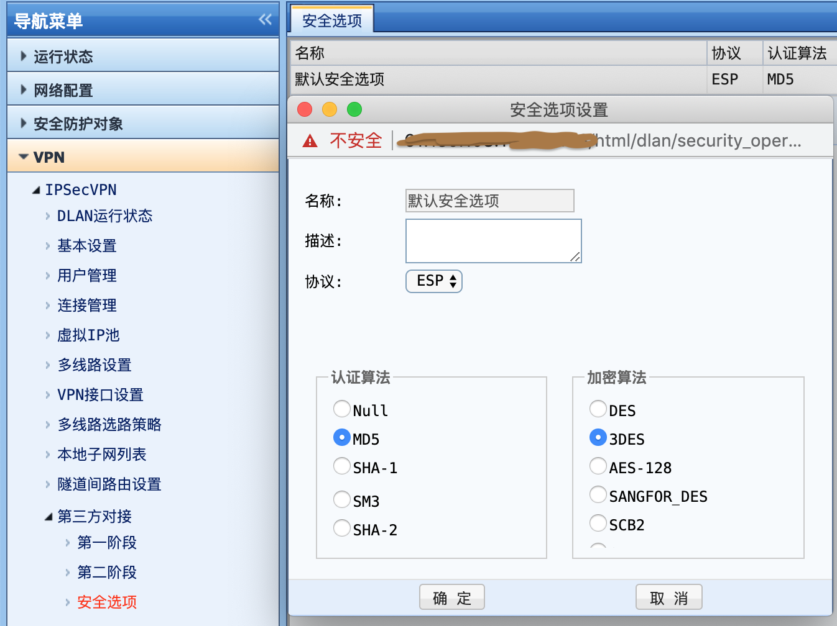Click the red close dot of dialog
The height and width of the screenshot is (626, 837).
point(305,110)
